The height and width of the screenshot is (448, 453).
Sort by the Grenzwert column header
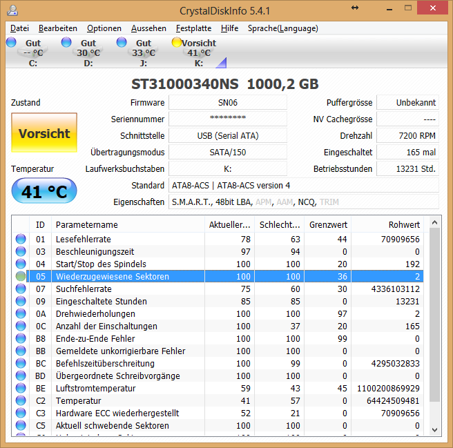coord(328,224)
